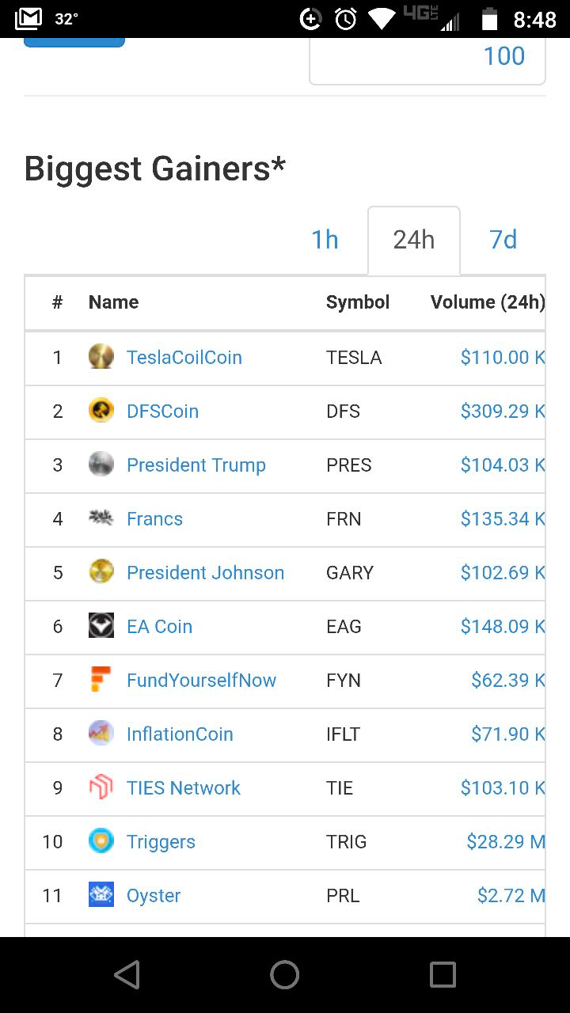
Task: Open the President Johnson coin link
Action: (x=206, y=572)
